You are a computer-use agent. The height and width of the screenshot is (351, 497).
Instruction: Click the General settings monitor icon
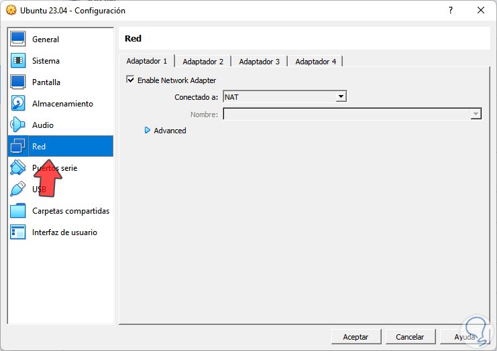pyautogui.click(x=18, y=40)
